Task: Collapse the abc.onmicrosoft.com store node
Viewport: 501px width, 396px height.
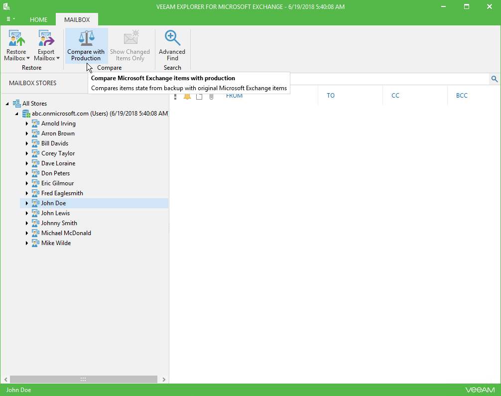Action: tap(16, 114)
